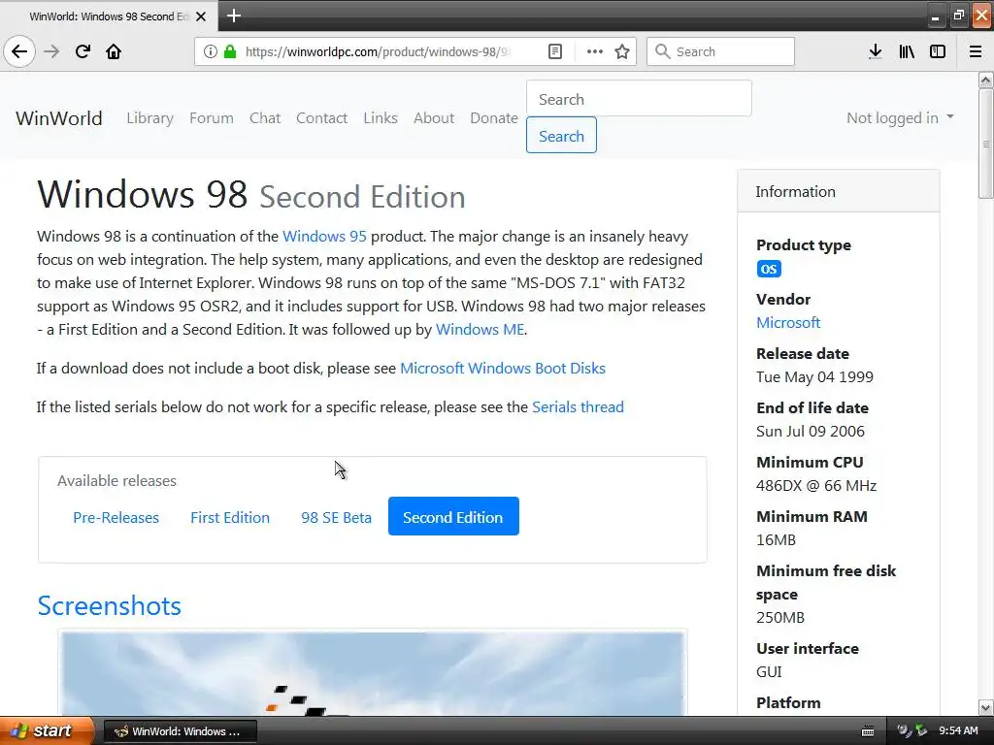994x745 pixels.
Task: Restore the Firefox window size
Action: click(x=958, y=16)
